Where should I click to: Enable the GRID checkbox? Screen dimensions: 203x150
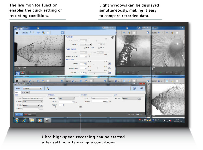point(99,48)
